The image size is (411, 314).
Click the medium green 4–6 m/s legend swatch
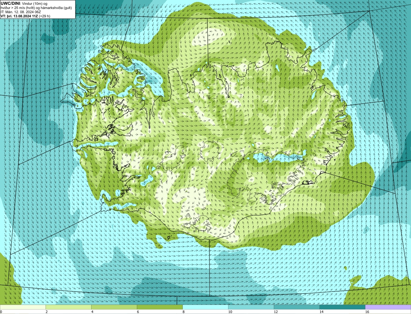pyautogui.click(x=114, y=307)
